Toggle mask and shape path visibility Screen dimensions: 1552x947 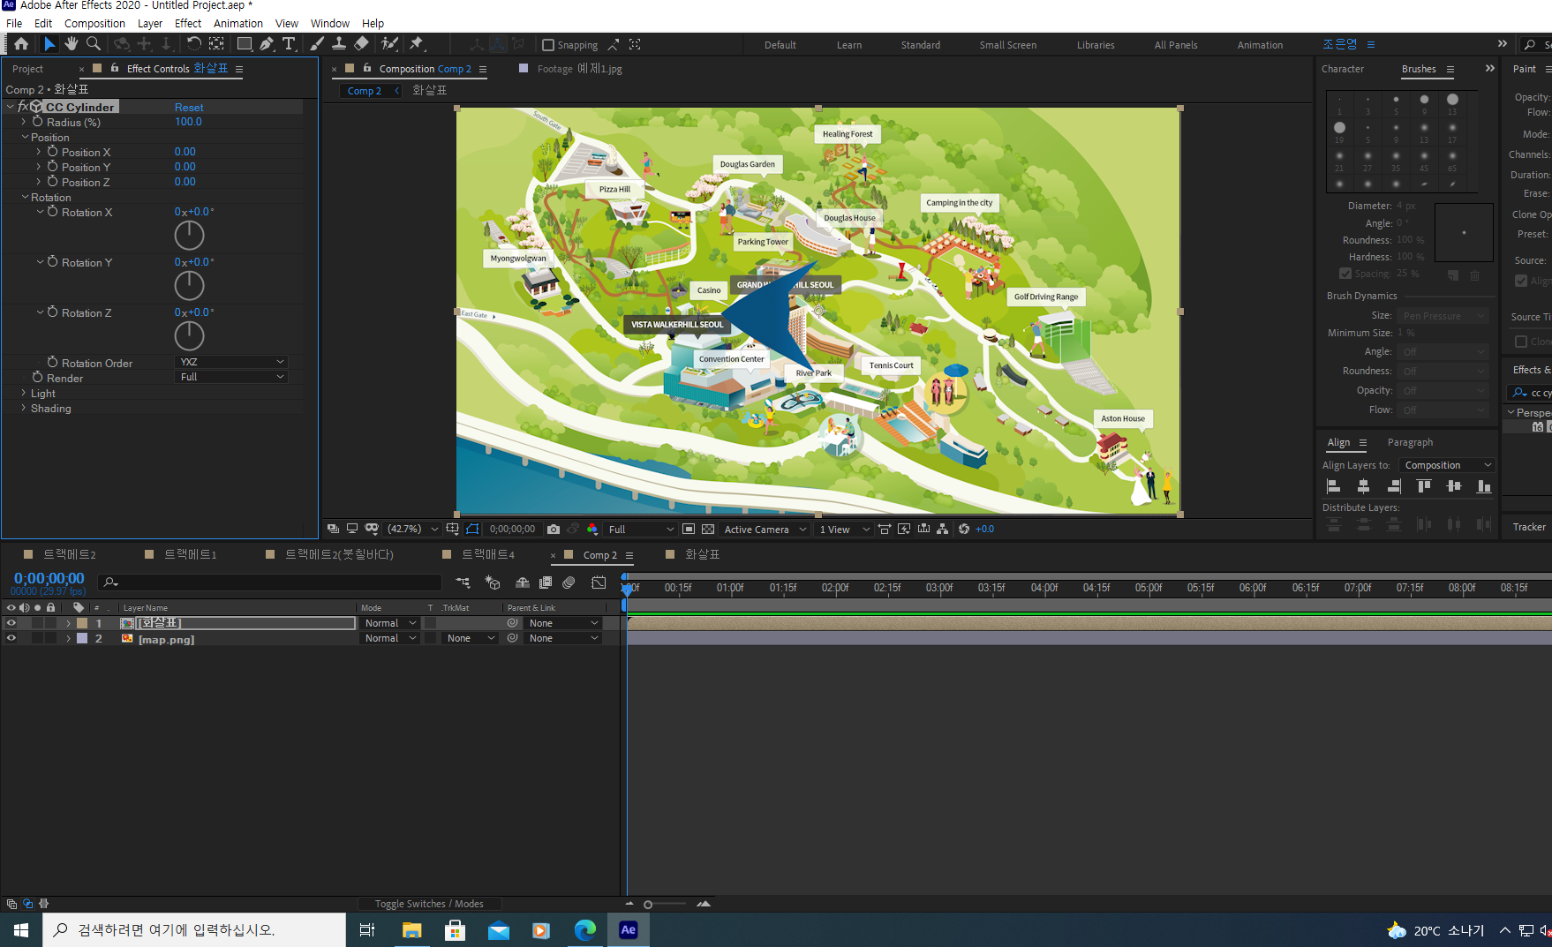click(x=472, y=530)
